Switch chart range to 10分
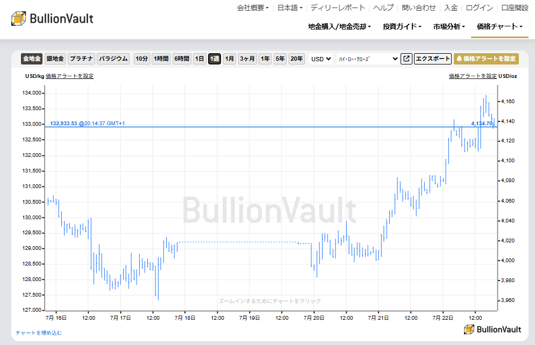Screen dimensions: 535x345 click(142, 59)
